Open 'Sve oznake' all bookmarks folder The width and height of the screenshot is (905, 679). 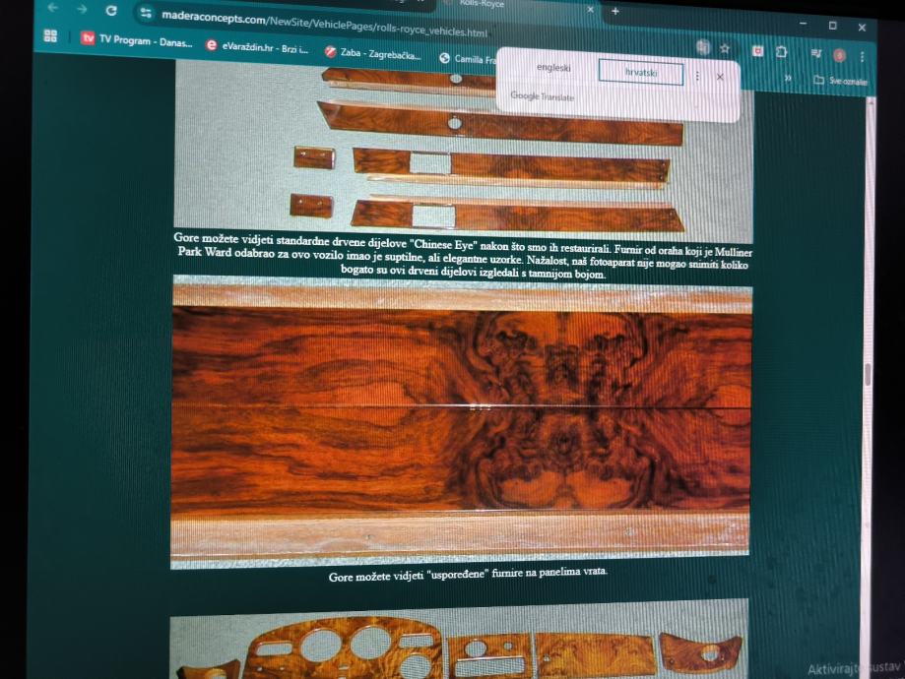click(x=840, y=81)
